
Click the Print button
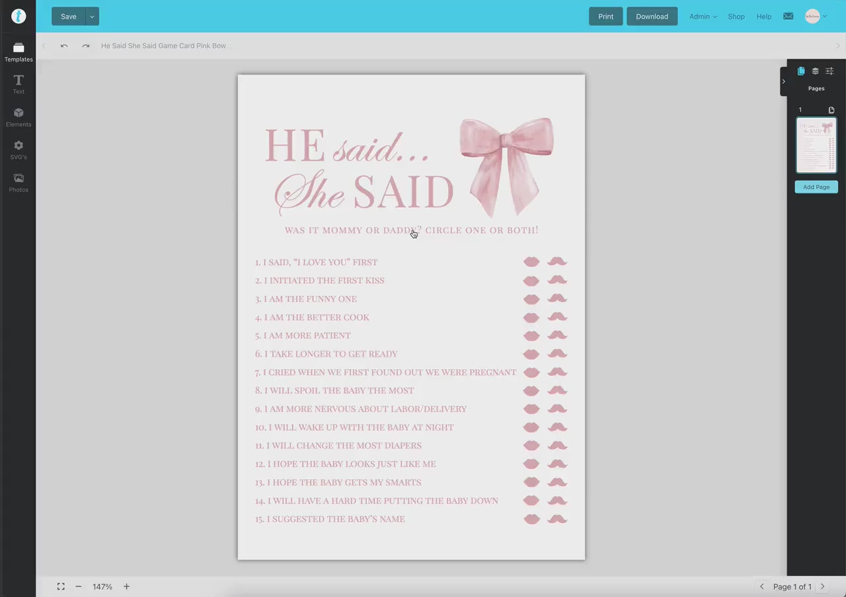point(606,17)
